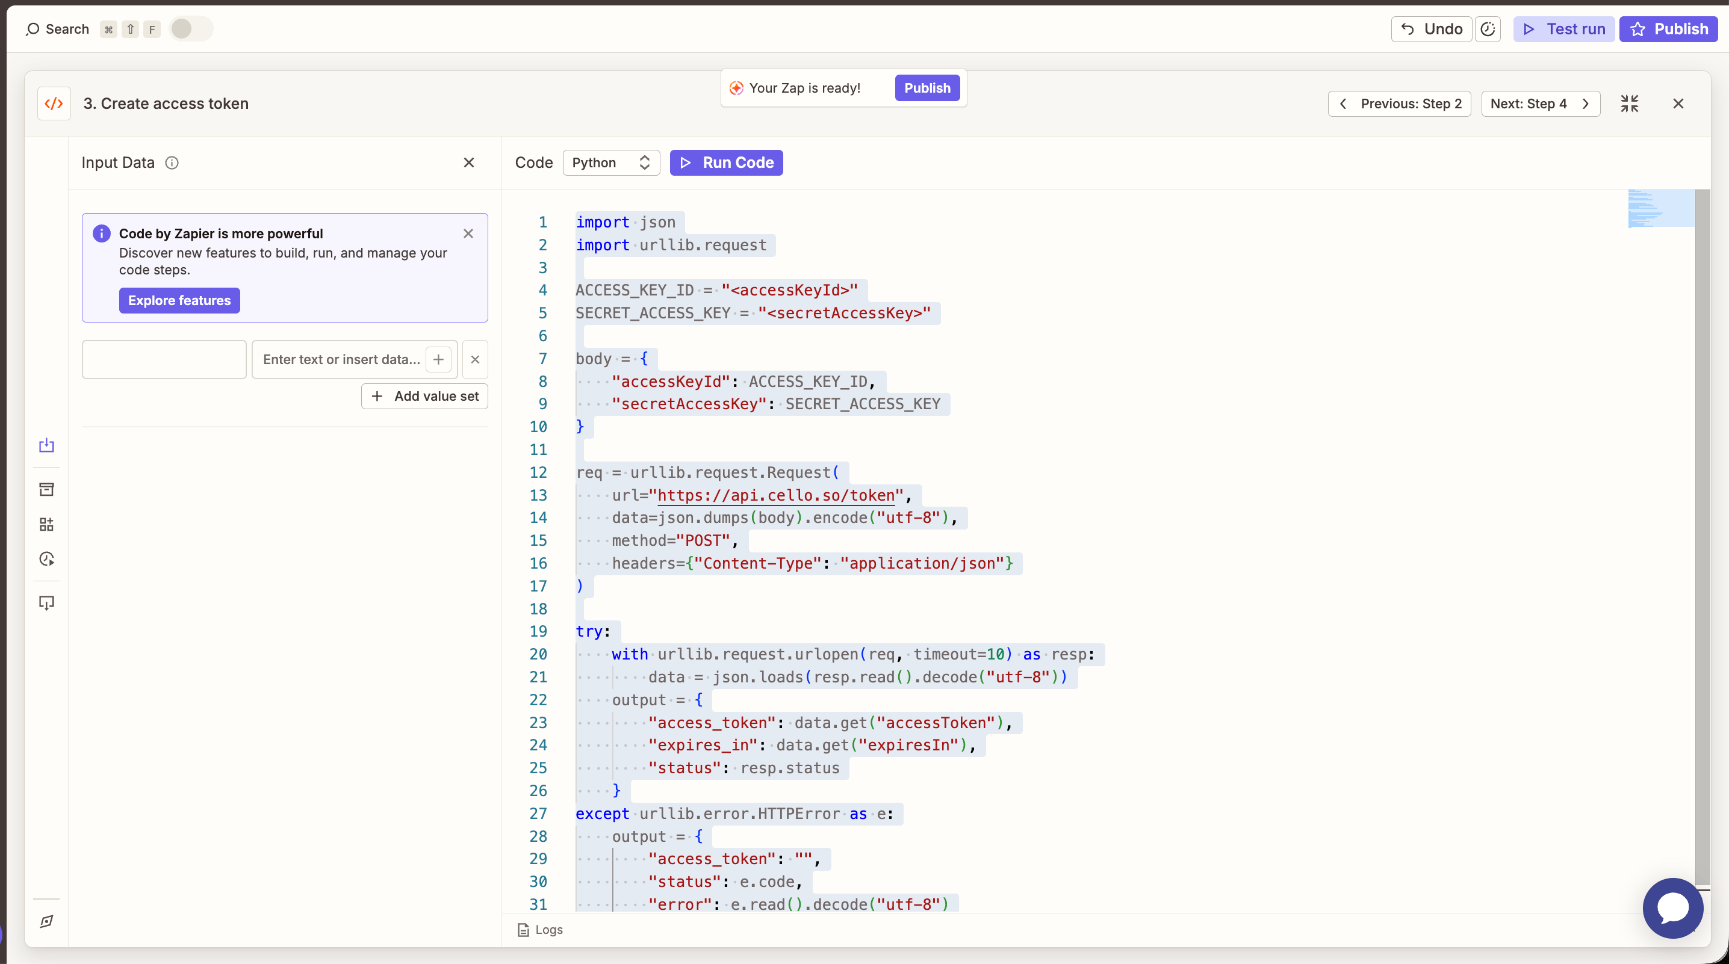Open the Python language dropdown
1729x964 pixels.
tap(612, 162)
